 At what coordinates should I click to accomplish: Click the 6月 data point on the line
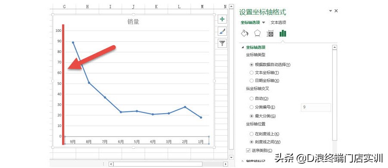pyautogui.click(x=121, y=112)
